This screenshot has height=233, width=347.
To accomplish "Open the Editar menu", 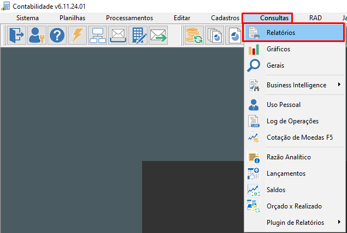I will pos(182,18).
